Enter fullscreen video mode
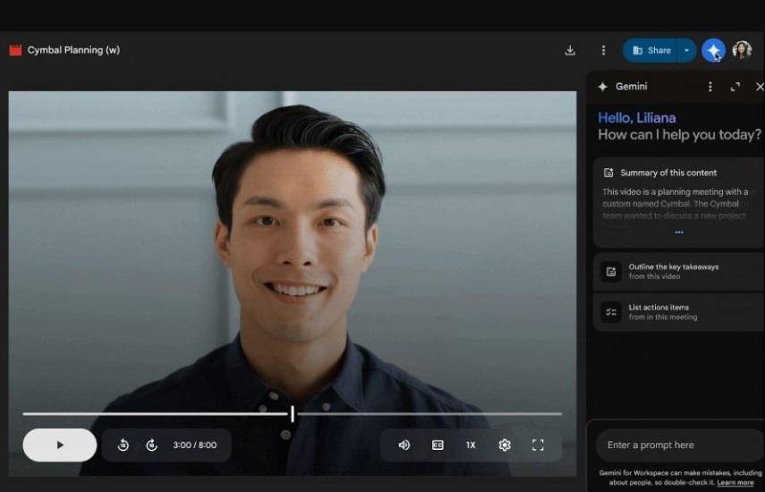This screenshot has width=765, height=492. point(538,445)
